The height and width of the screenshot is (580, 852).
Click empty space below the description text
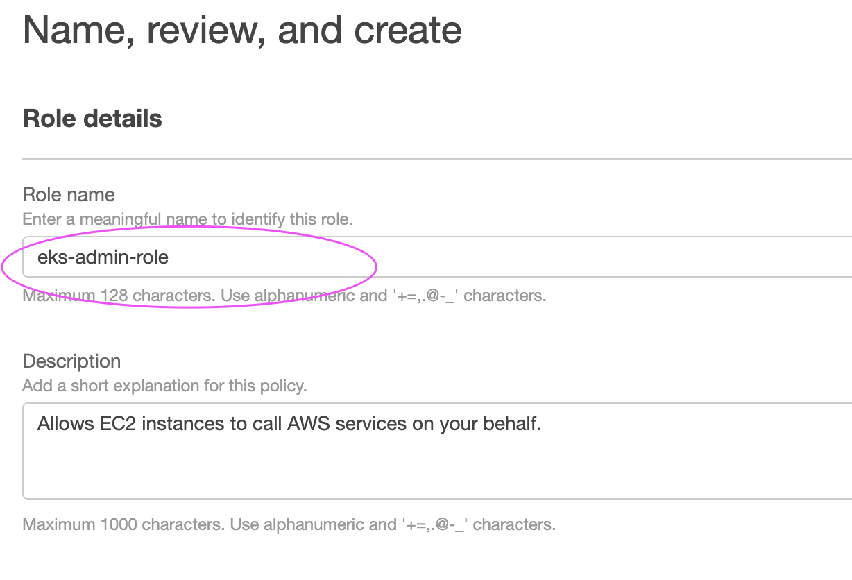pos(416,472)
